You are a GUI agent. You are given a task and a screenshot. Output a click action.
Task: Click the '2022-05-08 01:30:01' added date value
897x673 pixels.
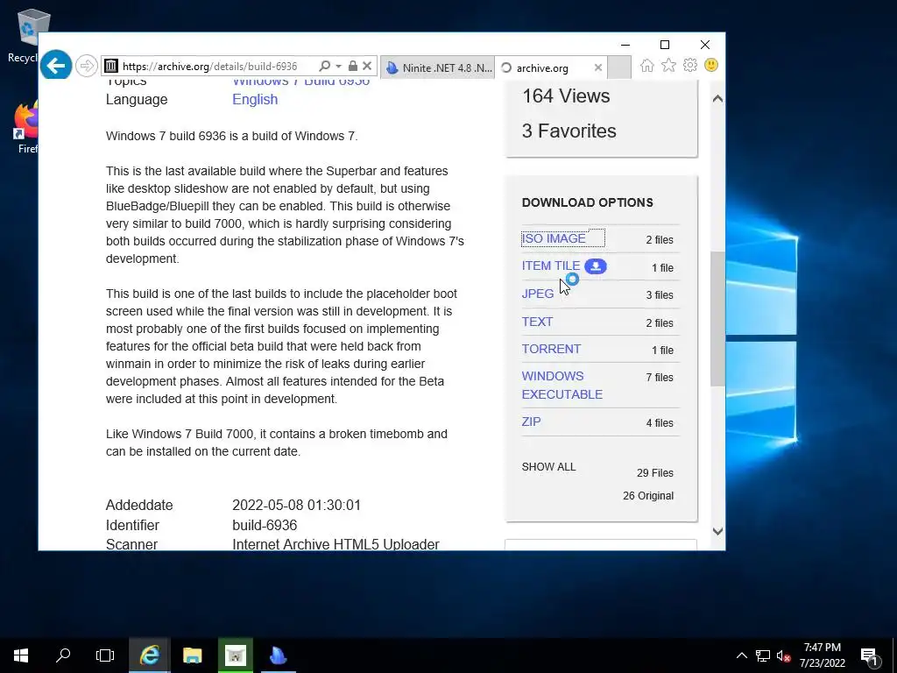point(296,506)
